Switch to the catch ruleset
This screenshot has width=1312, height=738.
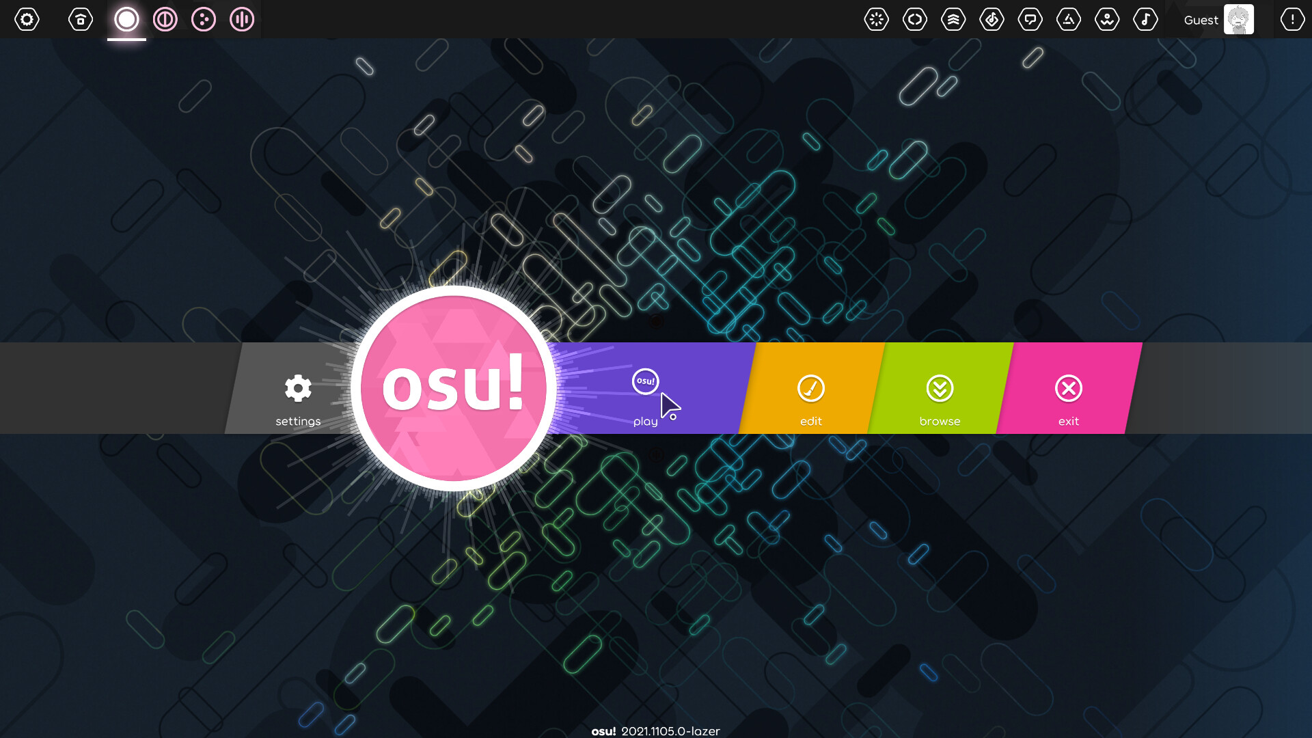click(203, 19)
